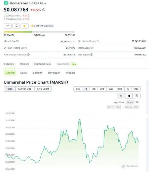
Task: Click the 24H Range progress bar
Action: click(x=39, y=32)
